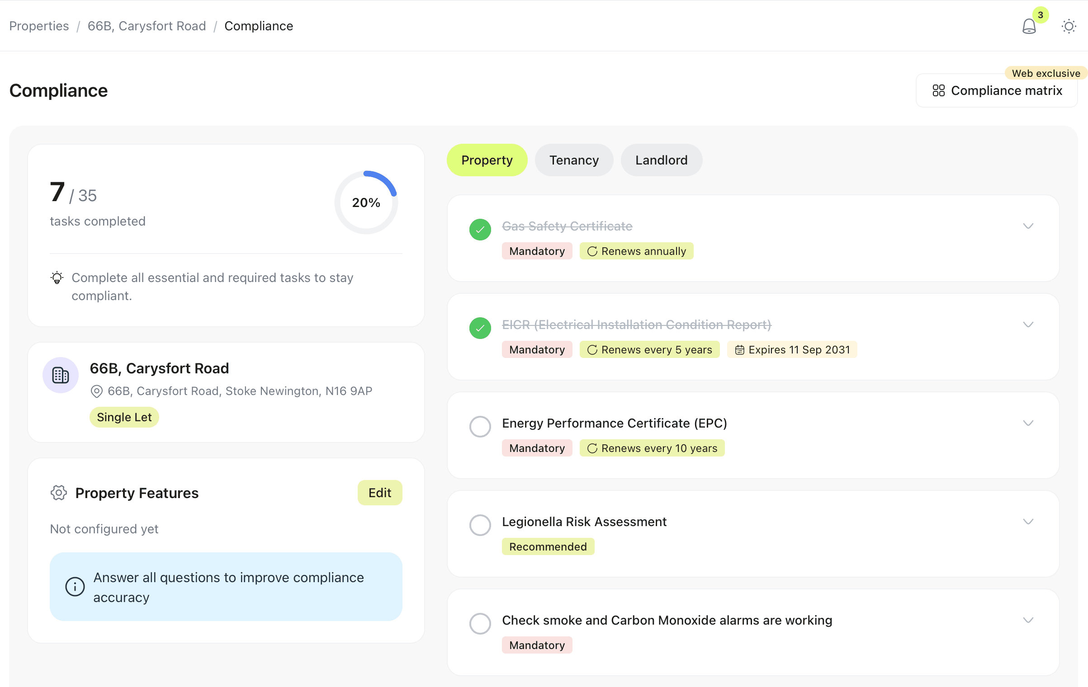Click the calendar icon in Expires 11 Sep 2031
This screenshot has height=687, width=1088.
pyautogui.click(x=739, y=350)
